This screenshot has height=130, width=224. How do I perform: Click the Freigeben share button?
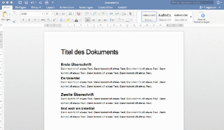(x=208, y=7)
